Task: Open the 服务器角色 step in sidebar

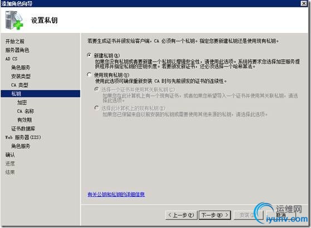Action: pyautogui.click(x=17, y=50)
